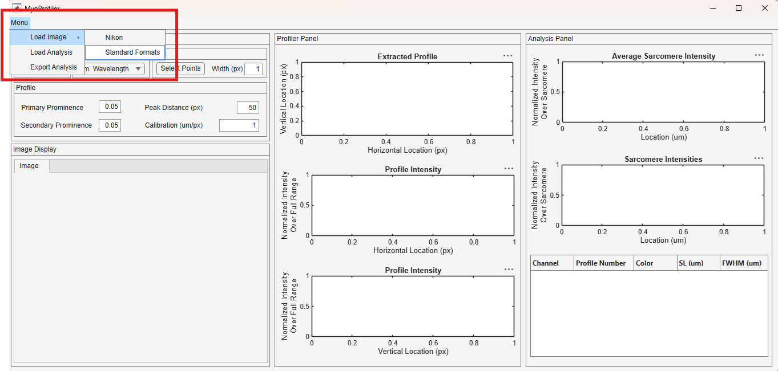Open Sarcomere Intensities plot ellipsis menu
This screenshot has height=371, width=778.
[x=759, y=158]
